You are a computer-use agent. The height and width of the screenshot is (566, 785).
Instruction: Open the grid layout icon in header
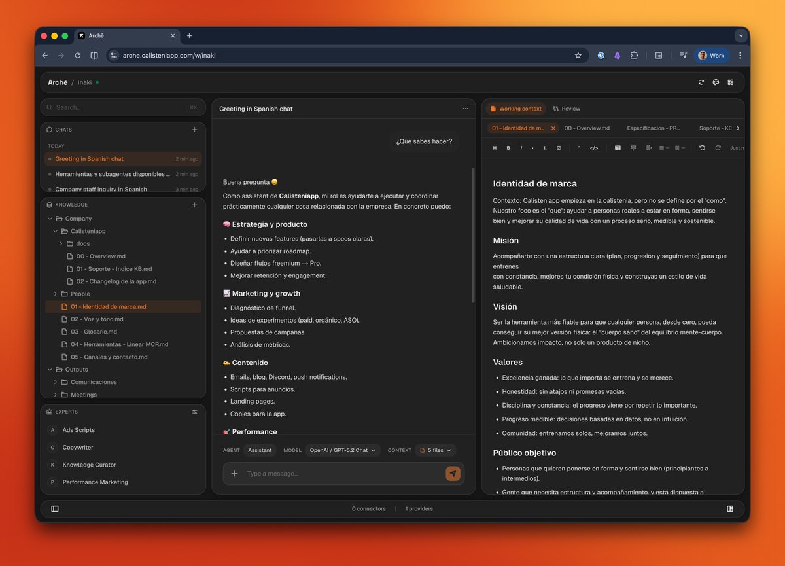click(x=731, y=82)
